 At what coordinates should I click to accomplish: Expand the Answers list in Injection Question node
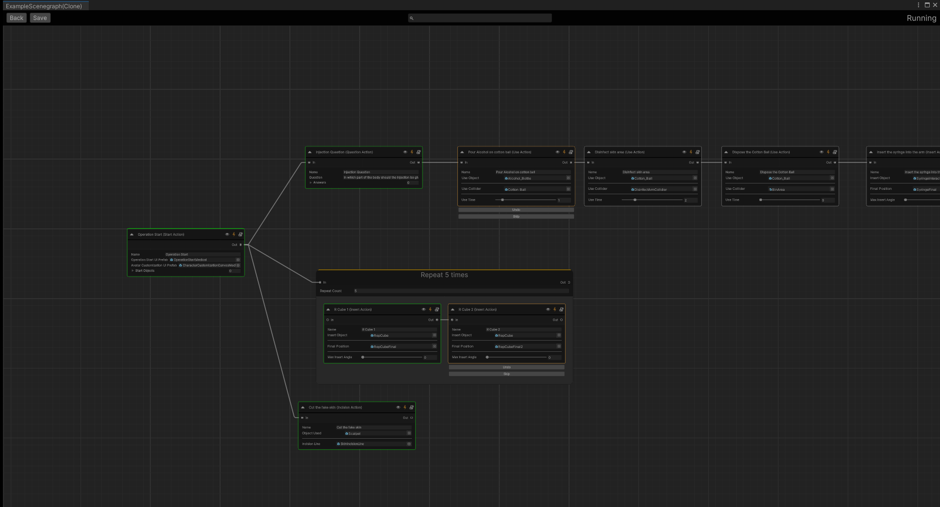click(311, 183)
